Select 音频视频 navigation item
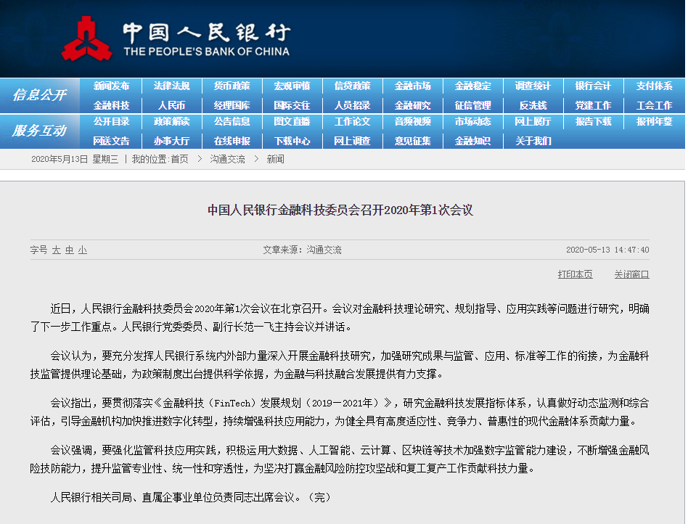 (x=412, y=121)
